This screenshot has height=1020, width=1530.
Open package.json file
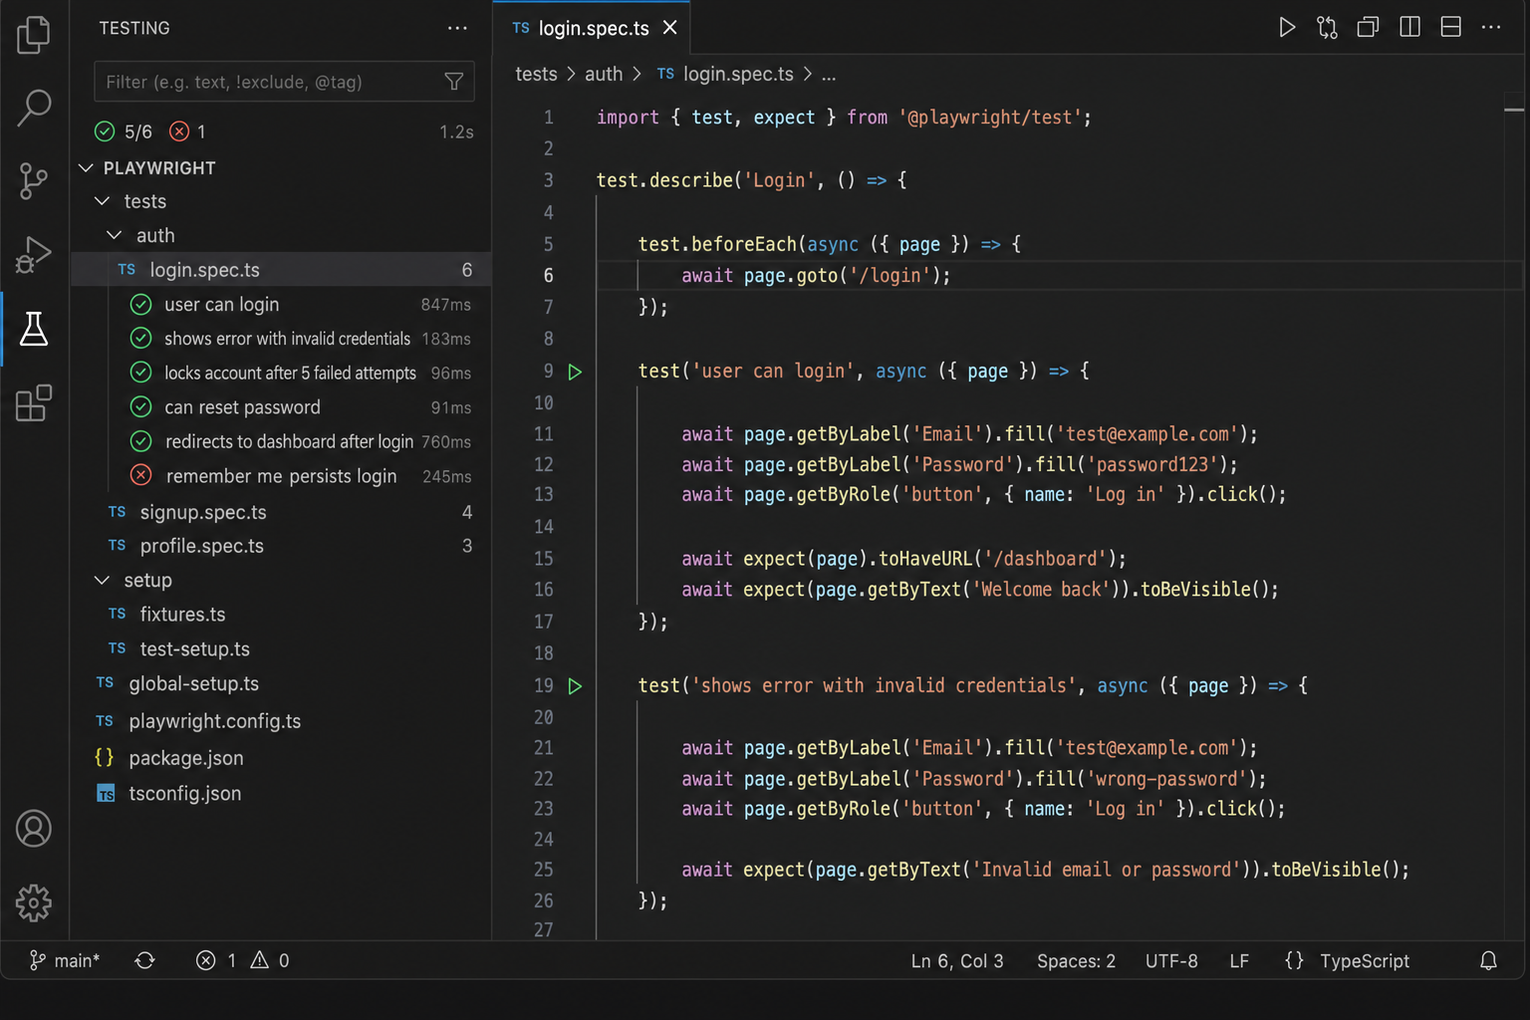coord(282,758)
